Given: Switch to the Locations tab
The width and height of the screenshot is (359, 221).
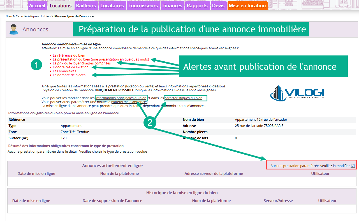Looking at the screenshot, I should [x=61, y=6].
